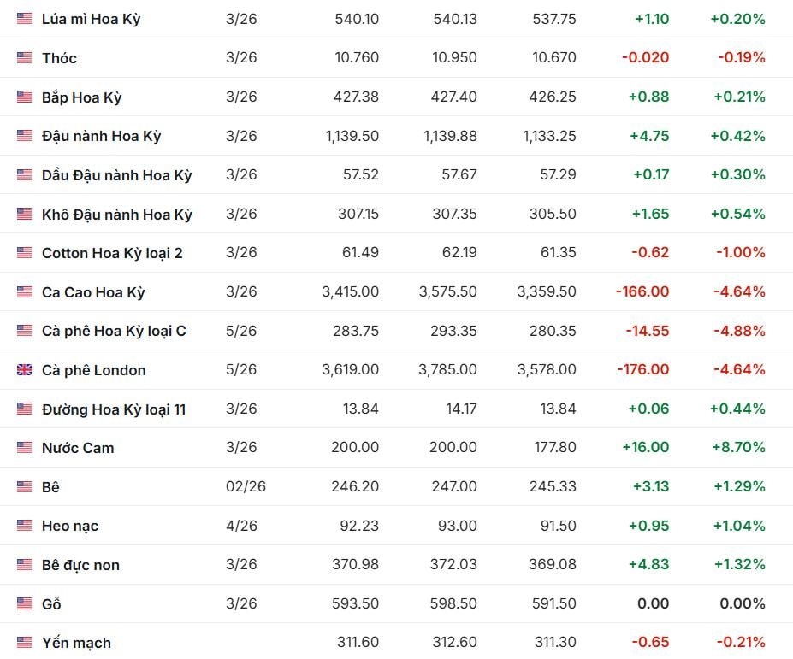Select Khô Đậu nành Hoa Kỳ row name
The width and height of the screenshot is (793, 659).
click(116, 215)
